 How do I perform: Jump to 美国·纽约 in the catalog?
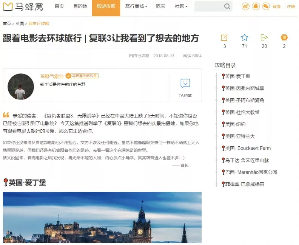point(234,124)
